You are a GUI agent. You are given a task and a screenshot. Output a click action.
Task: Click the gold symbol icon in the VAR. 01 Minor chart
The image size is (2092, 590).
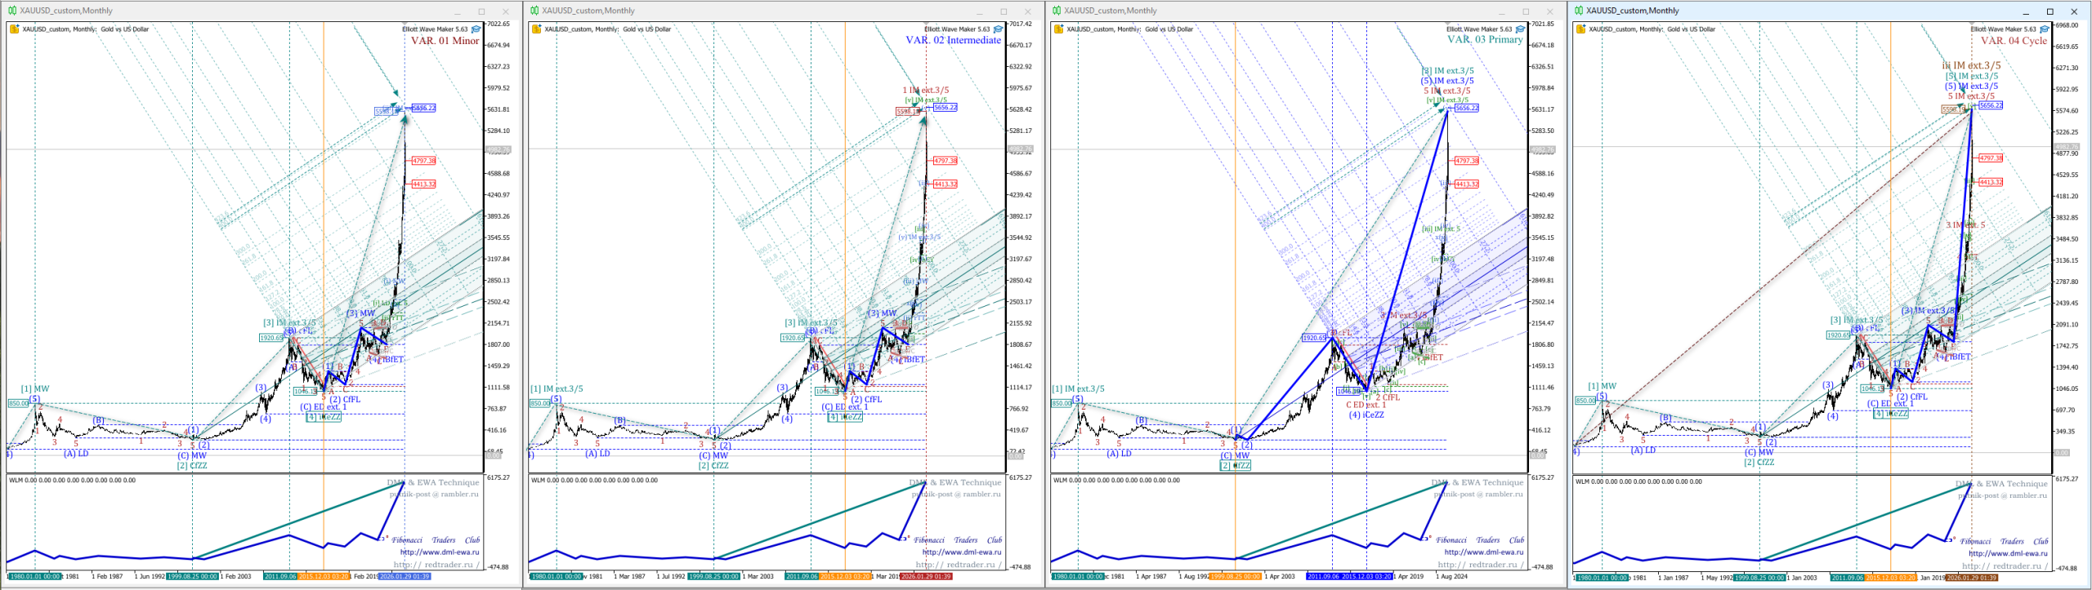point(14,29)
